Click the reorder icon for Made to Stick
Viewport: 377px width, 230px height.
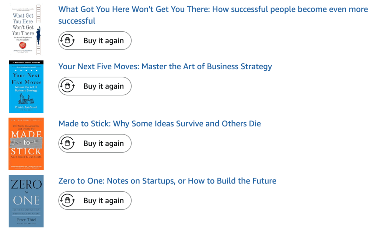click(x=67, y=143)
